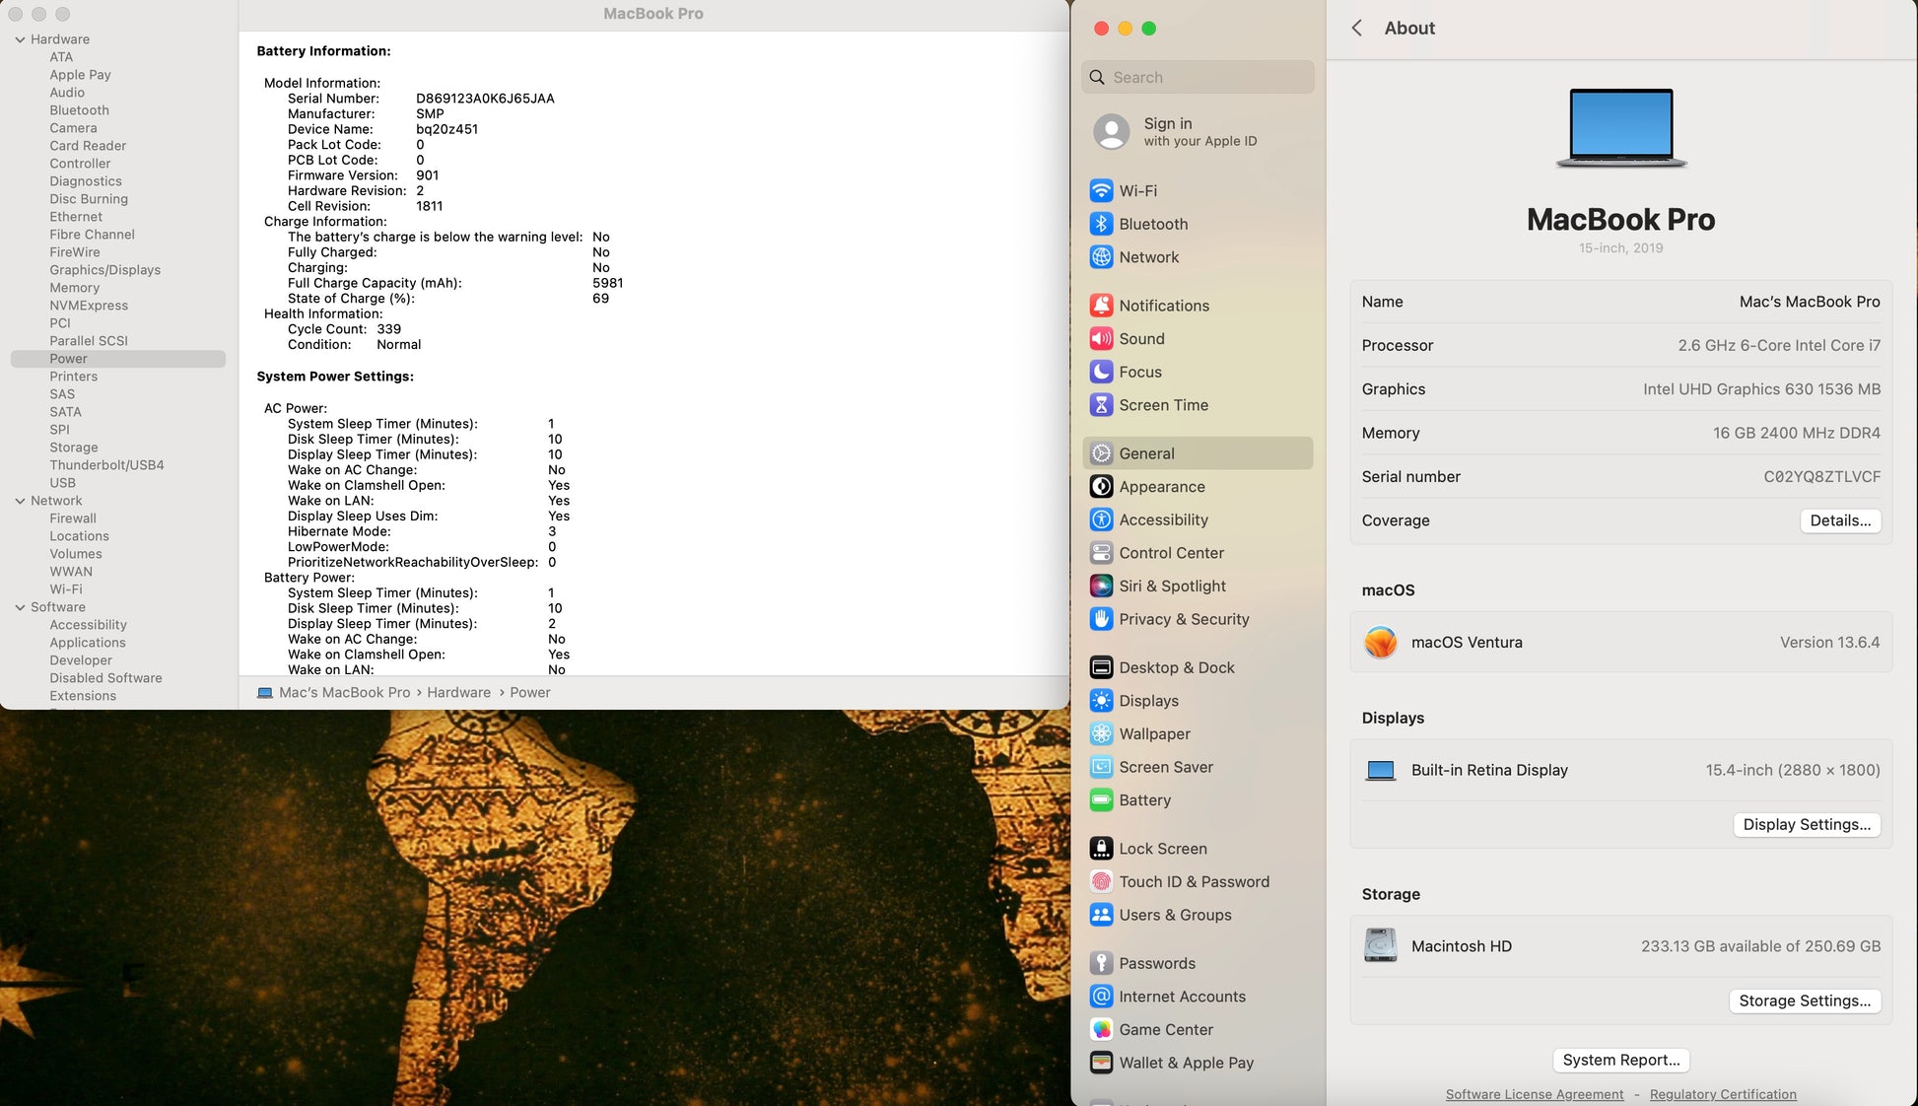
Task: Open the Bluetooth settings icon
Action: pos(1101,224)
